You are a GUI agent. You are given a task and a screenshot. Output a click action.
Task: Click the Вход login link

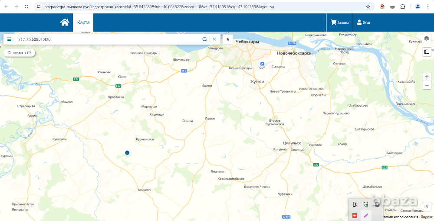tap(363, 23)
